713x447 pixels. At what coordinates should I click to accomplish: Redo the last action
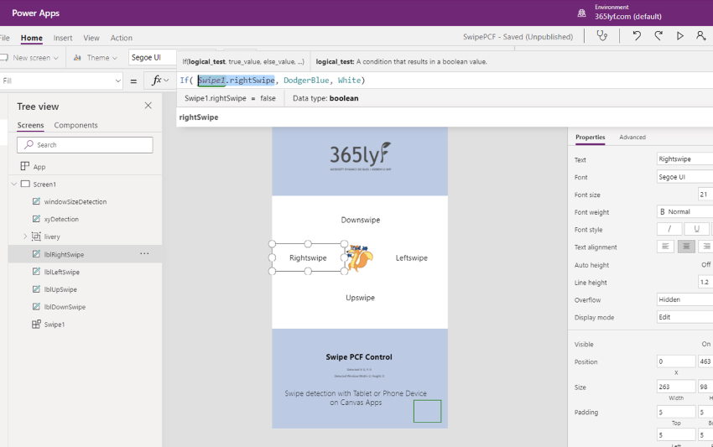pyautogui.click(x=658, y=36)
